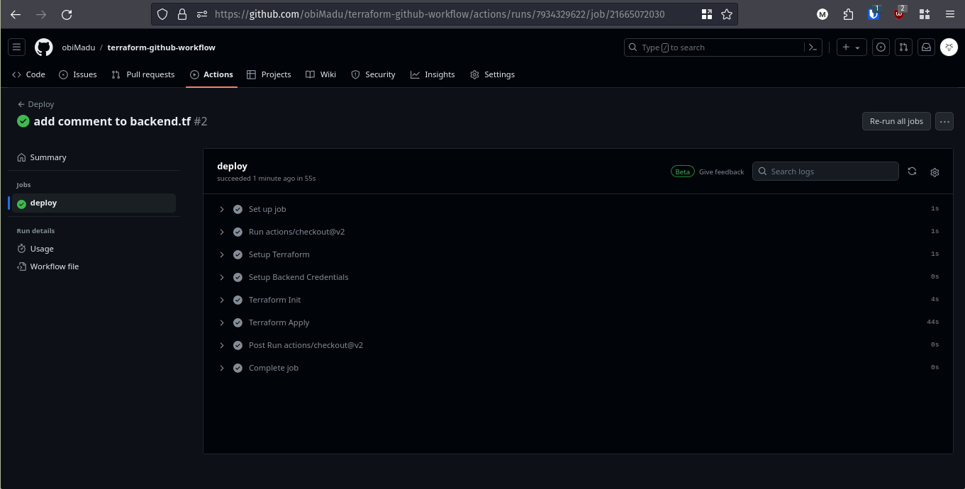
Task: Open the browser extensions puzzle icon
Action: click(x=848, y=14)
